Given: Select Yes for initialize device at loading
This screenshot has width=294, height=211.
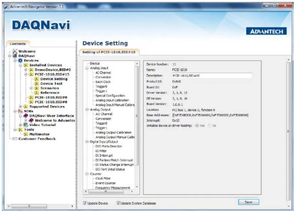Looking at the screenshot, I should [197, 125].
